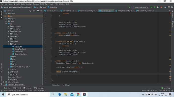Open Microsoft Edge from taskbar
174x97 pixels.
point(60,94)
